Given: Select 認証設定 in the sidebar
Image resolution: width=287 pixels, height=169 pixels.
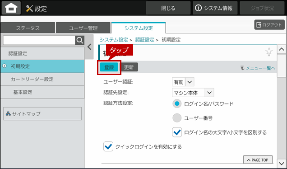Looking at the screenshot, I should coord(42,53).
